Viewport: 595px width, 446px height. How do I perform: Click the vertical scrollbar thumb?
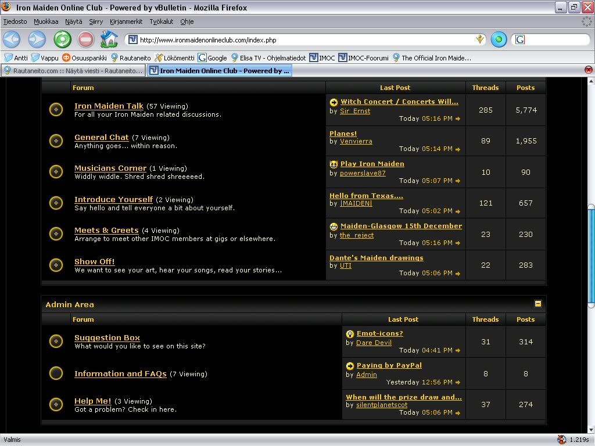coord(591,256)
